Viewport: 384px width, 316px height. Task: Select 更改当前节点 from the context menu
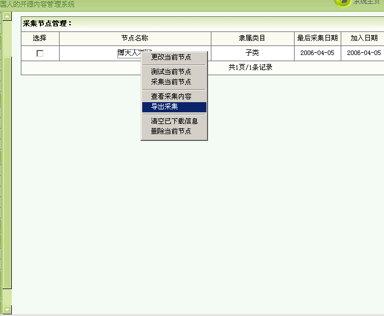[x=171, y=57]
